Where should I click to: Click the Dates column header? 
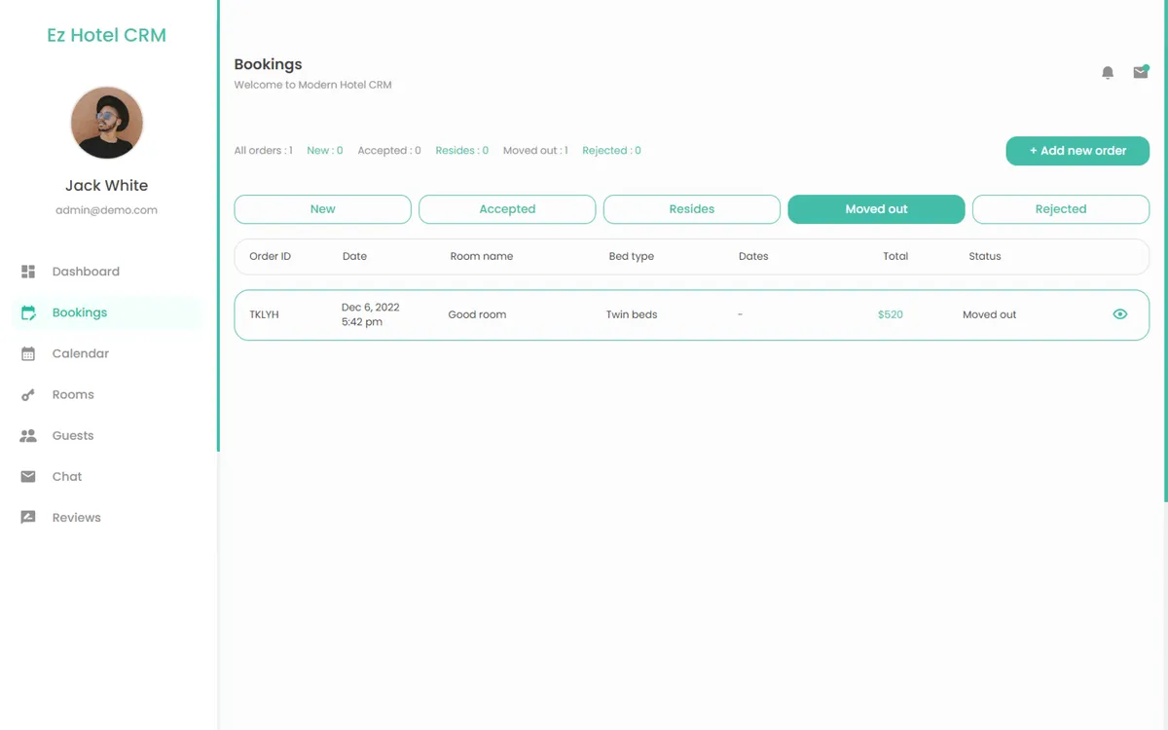point(753,257)
